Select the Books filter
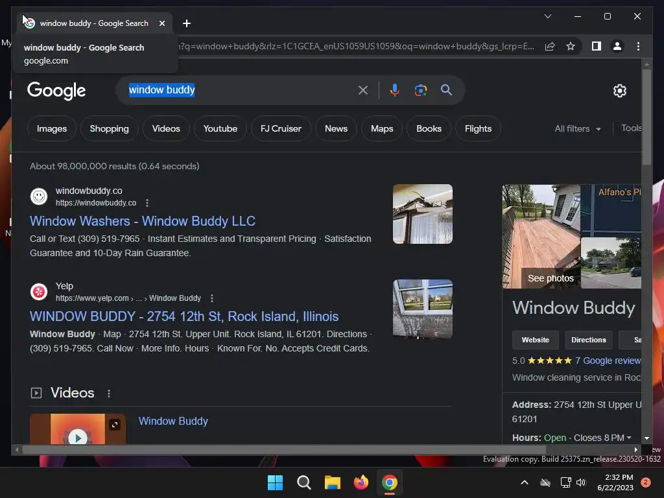Image resolution: width=664 pixels, height=498 pixels. point(429,129)
